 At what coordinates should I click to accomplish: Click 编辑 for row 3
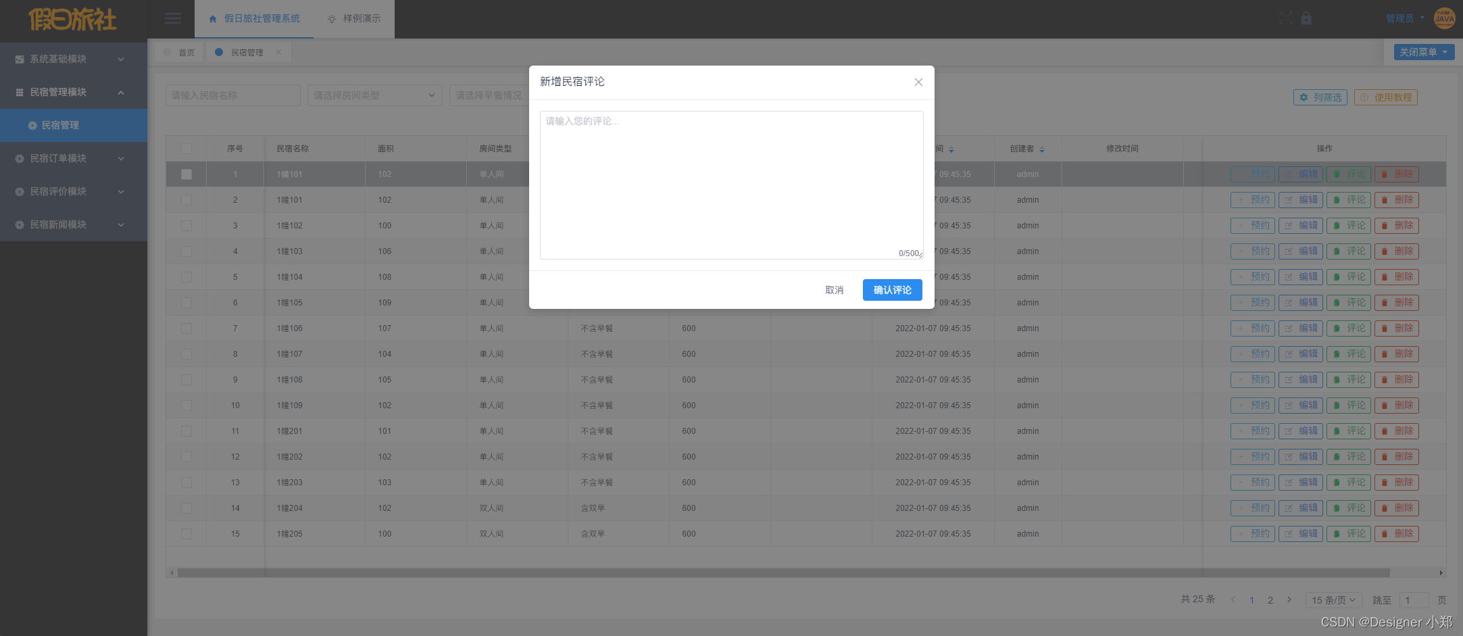(x=1301, y=226)
